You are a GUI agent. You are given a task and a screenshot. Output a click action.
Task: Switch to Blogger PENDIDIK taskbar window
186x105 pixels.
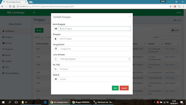[x=81, y=102]
